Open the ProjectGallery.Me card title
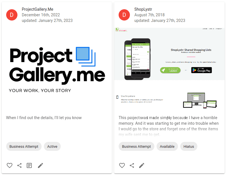Screen dimensions: 228x175 point(37,9)
